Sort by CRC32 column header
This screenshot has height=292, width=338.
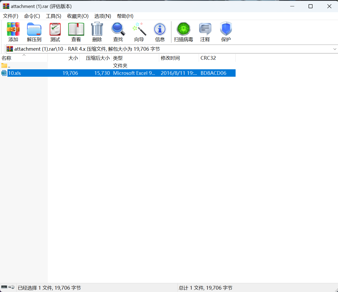pos(217,58)
